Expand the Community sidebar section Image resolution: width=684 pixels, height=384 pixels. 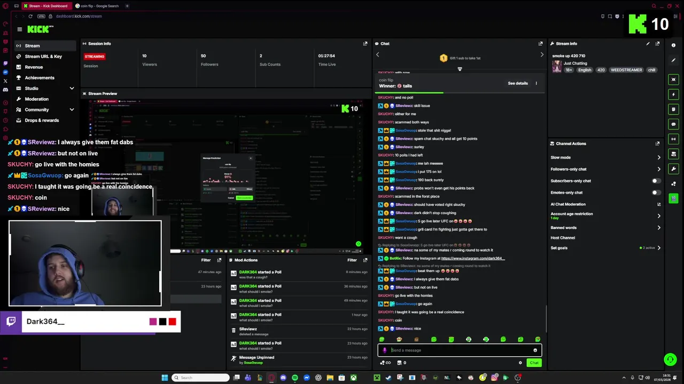(x=72, y=110)
